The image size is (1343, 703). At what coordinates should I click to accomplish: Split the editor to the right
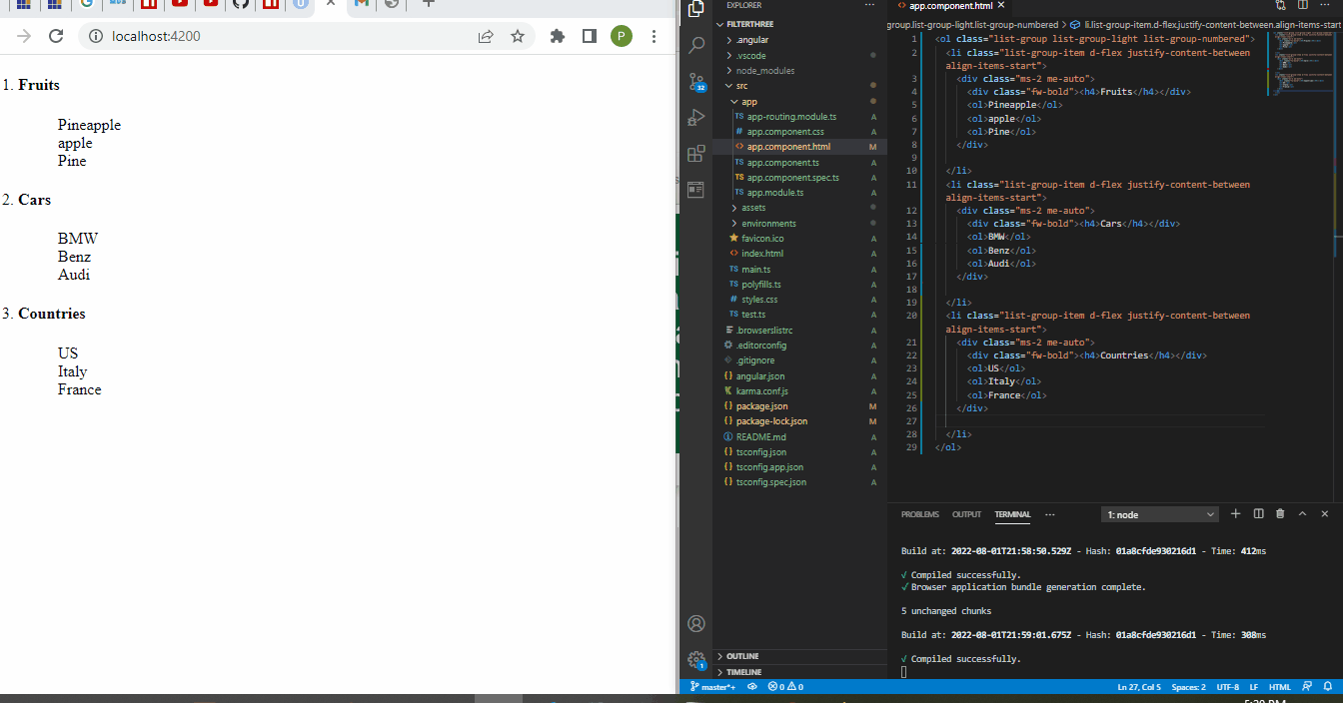[x=1302, y=5]
